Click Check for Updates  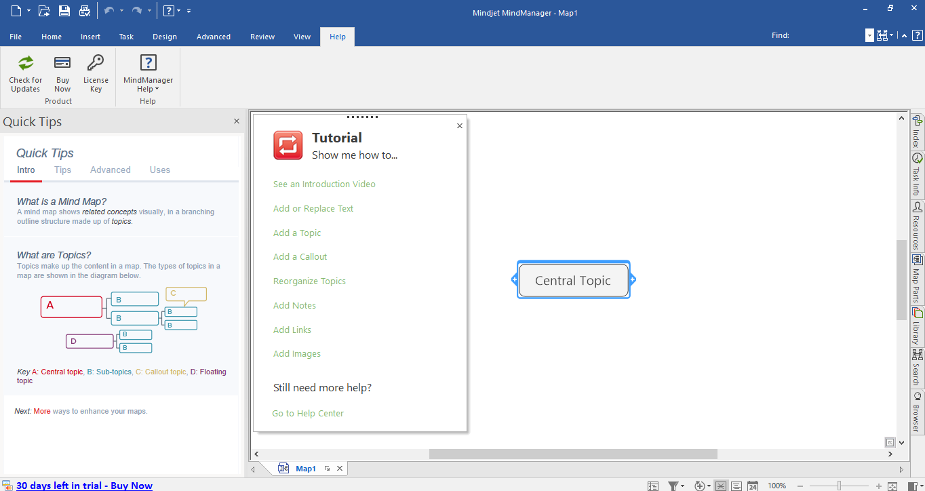coord(26,74)
